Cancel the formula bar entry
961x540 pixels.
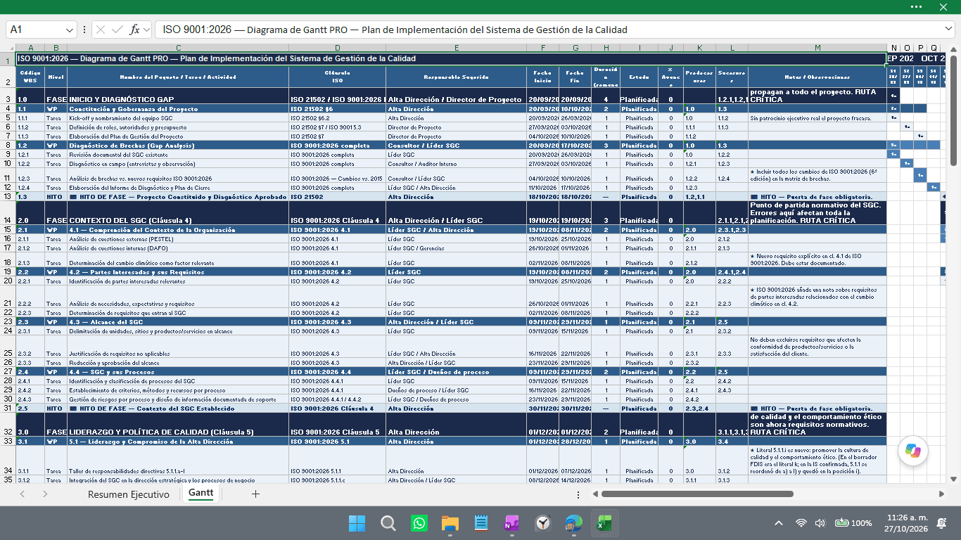click(x=101, y=30)
